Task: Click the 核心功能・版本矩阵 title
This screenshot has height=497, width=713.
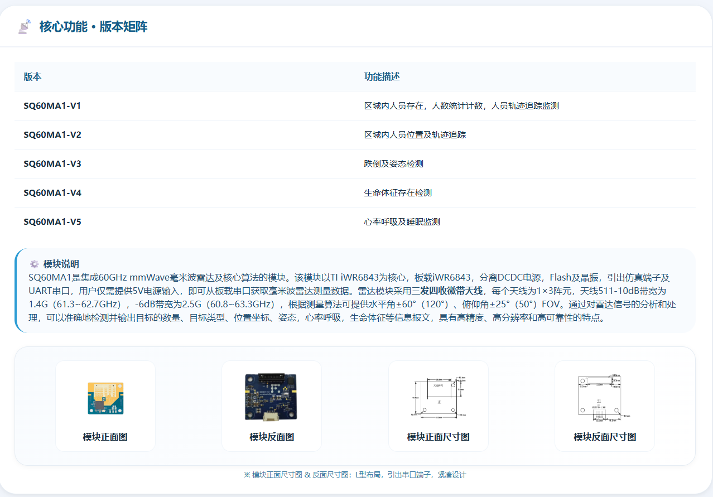Action: click(93, 27)
